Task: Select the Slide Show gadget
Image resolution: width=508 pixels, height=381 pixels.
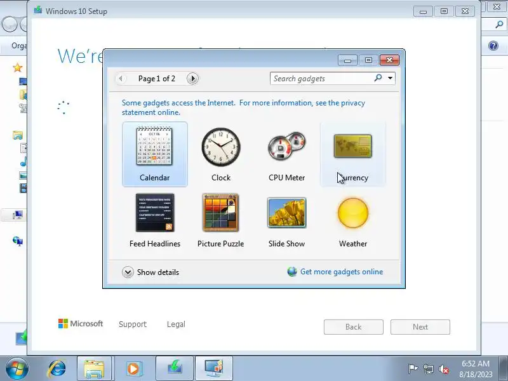Action: click(x=287, y=220)
